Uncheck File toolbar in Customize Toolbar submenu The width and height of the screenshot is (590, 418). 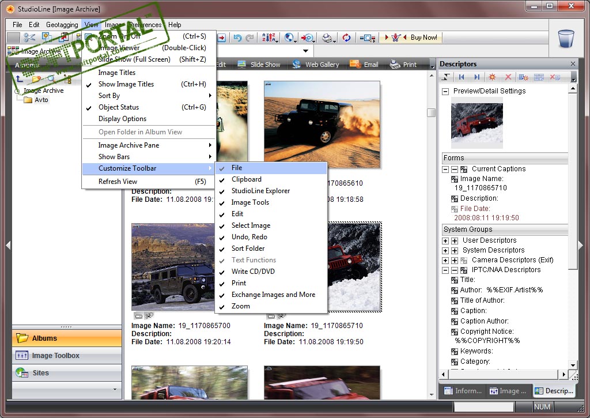click(271, 168)
